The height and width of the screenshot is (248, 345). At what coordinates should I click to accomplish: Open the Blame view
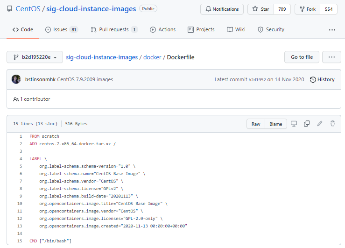tap(276, 124)
